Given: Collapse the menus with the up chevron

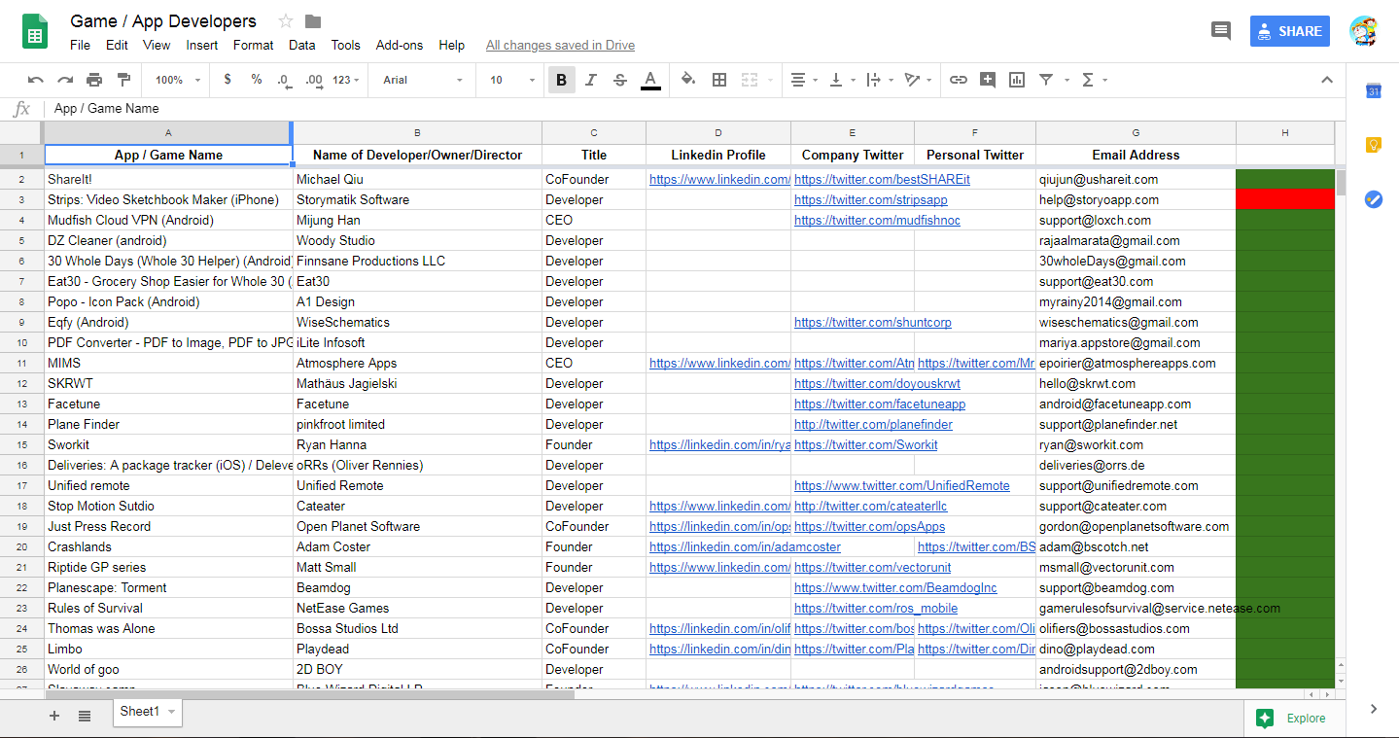Looking at the screenshot, I should pos(1327,80).
